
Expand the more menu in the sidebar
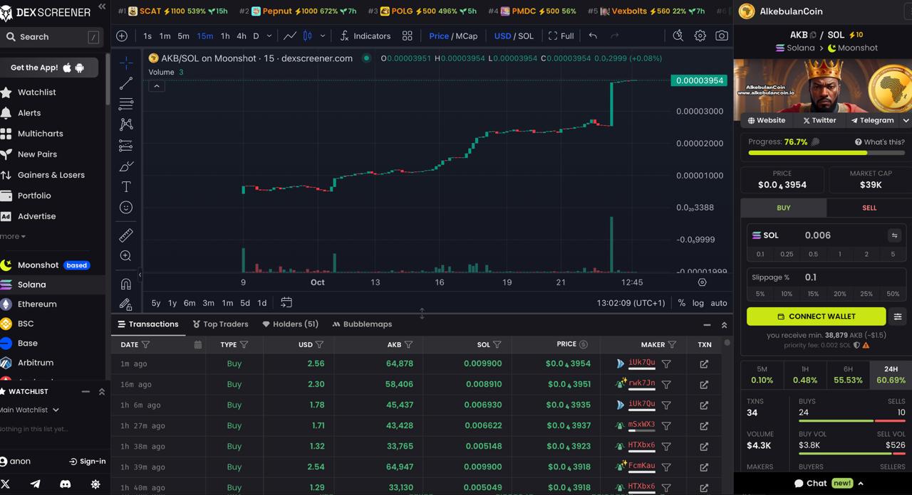tap(13, 236)
